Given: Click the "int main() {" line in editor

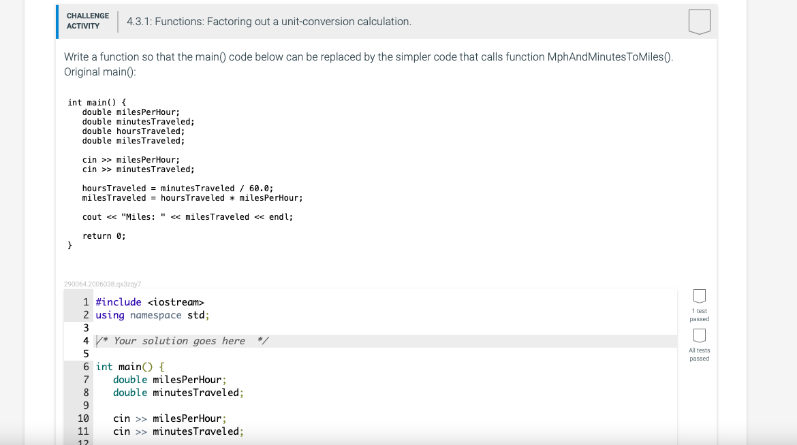Looking at the screenshot, I should click(x=129, y=366).
